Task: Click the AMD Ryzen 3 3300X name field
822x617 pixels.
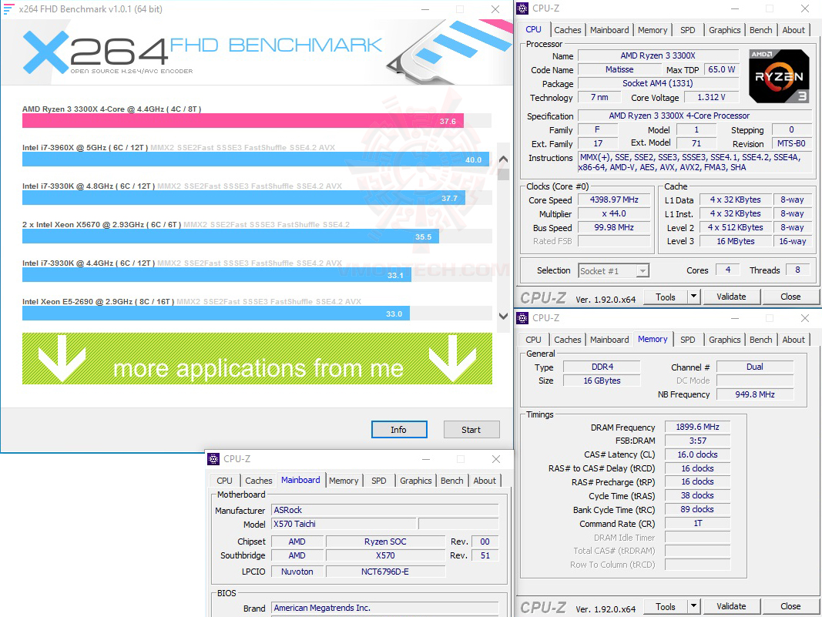Action: 658,55
